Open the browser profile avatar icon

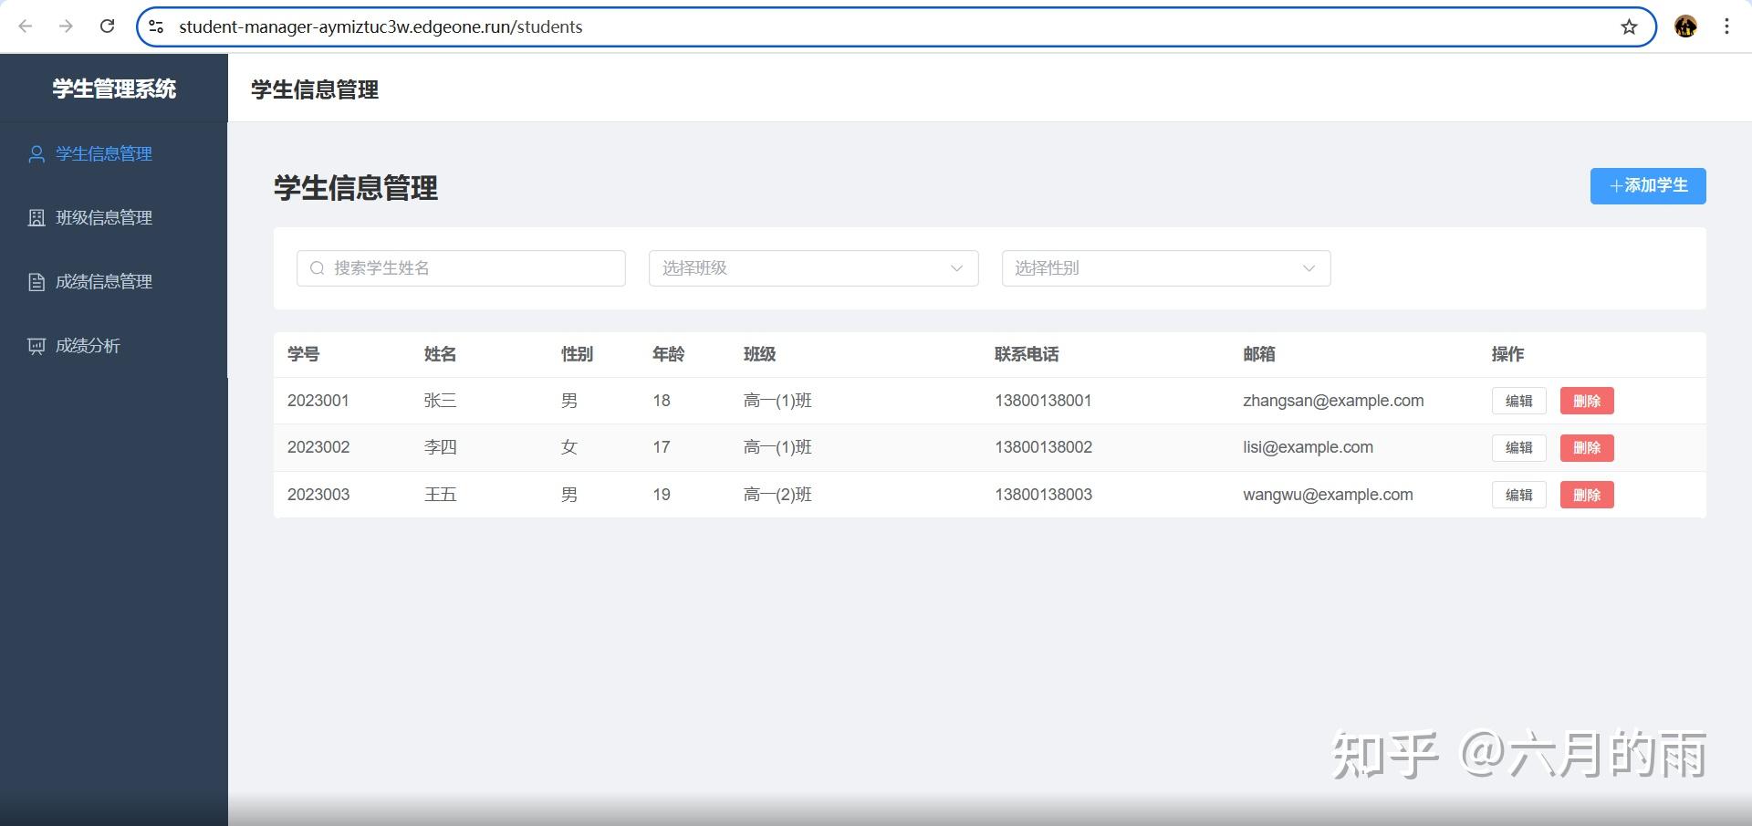coord(1685,26)
